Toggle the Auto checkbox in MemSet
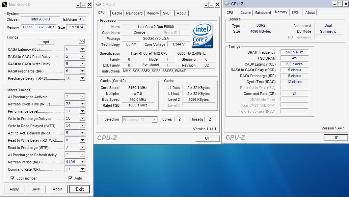Image resolution: width=349 pixels, height=197 pixels. [x=70, y=178]
